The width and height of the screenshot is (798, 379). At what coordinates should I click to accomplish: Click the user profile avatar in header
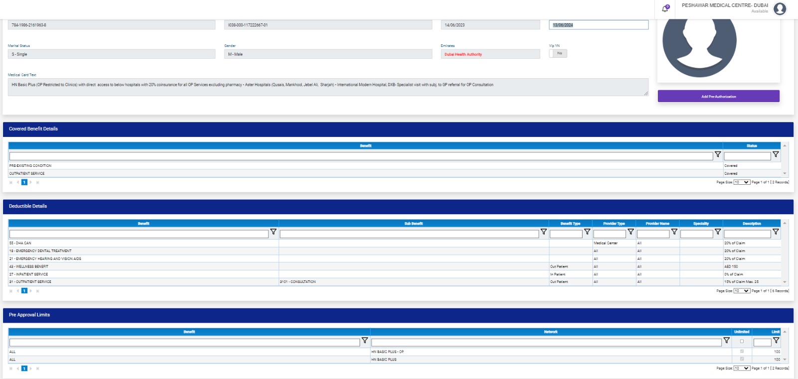point(780,8)
